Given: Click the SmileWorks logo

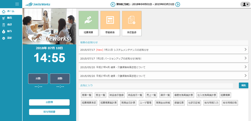Looking at the screenshot, I should (38, 4).
